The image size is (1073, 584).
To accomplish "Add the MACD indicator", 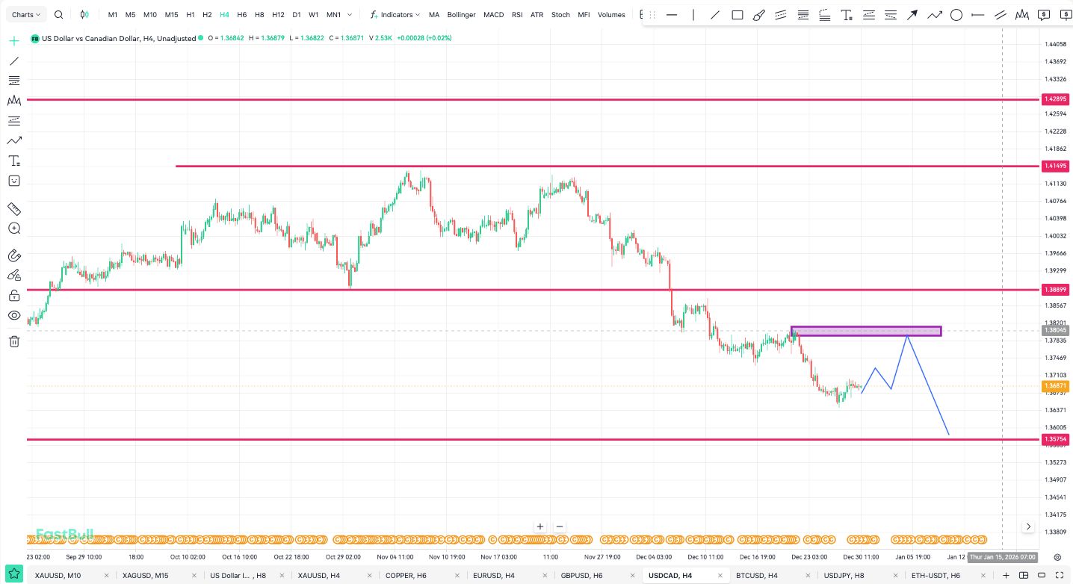I will point(493,15).
